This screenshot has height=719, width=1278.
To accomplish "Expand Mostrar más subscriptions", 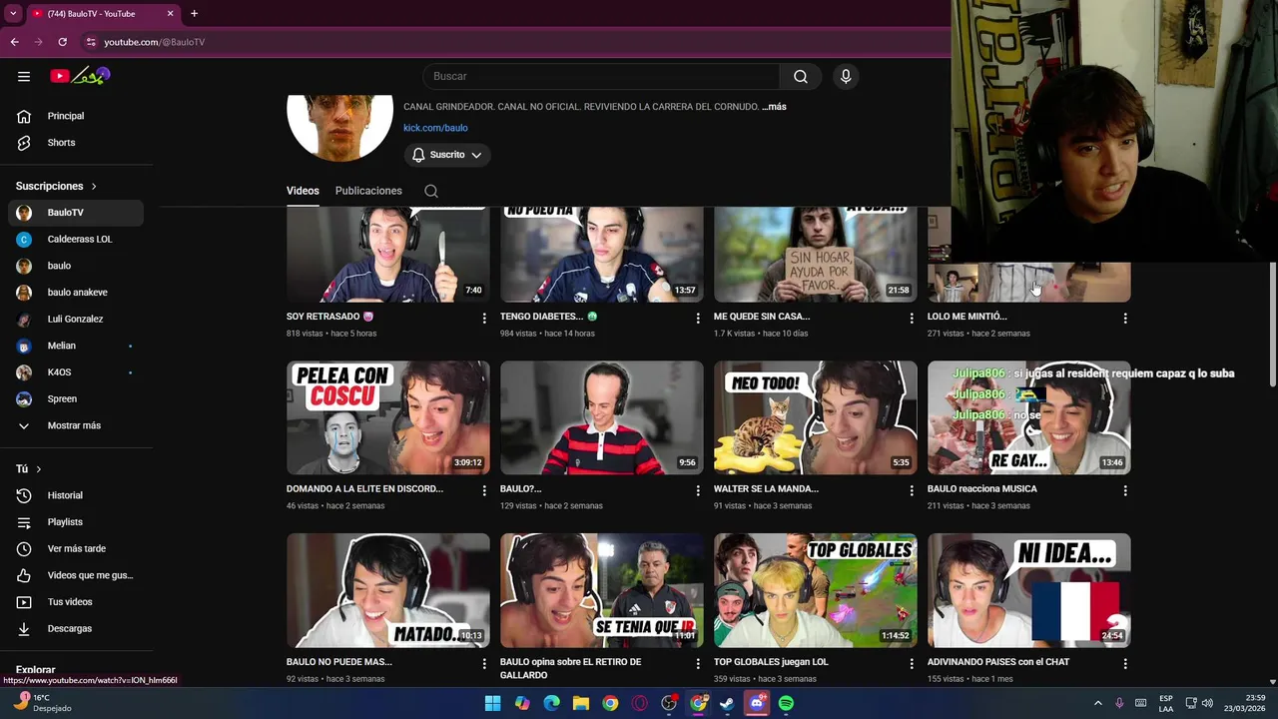I will click(76, 425).
